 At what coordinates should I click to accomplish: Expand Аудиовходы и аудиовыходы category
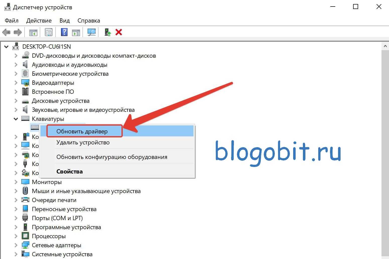(x=16, y=65)
